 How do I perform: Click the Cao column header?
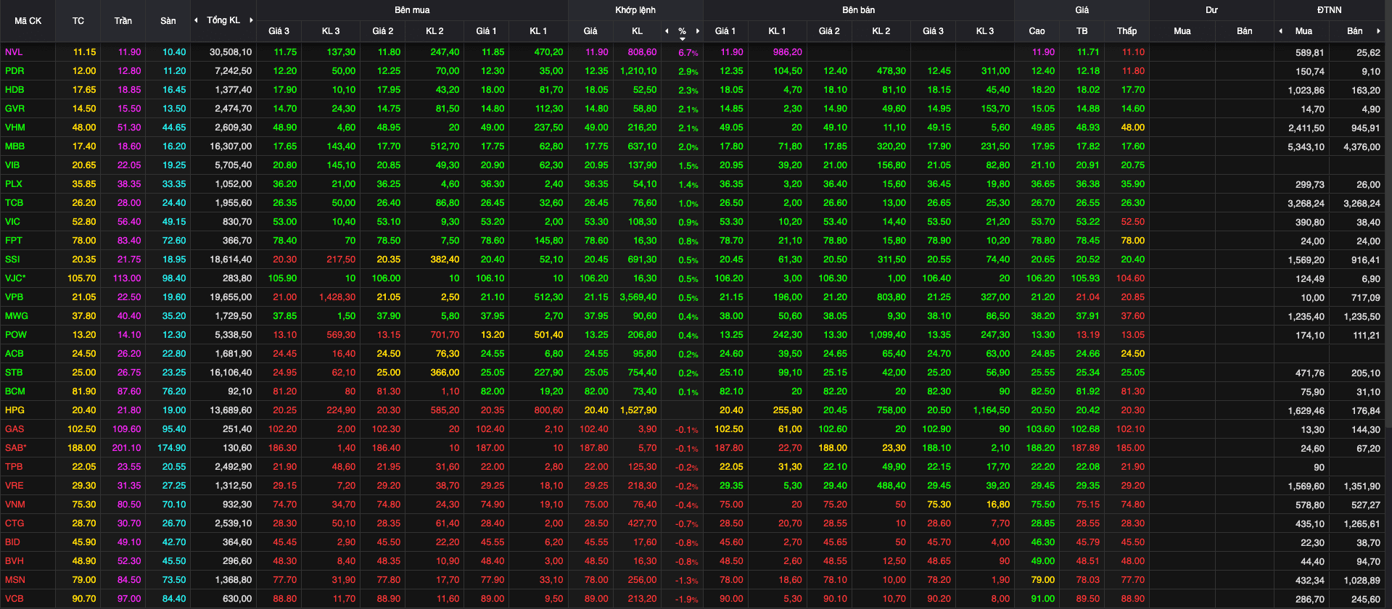(1037, 31)
